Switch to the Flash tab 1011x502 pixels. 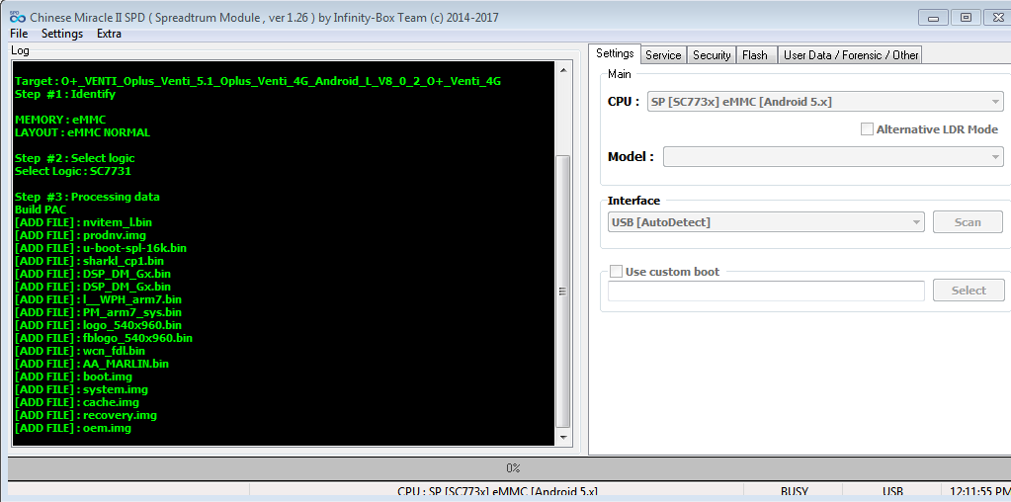pos(755,54)
